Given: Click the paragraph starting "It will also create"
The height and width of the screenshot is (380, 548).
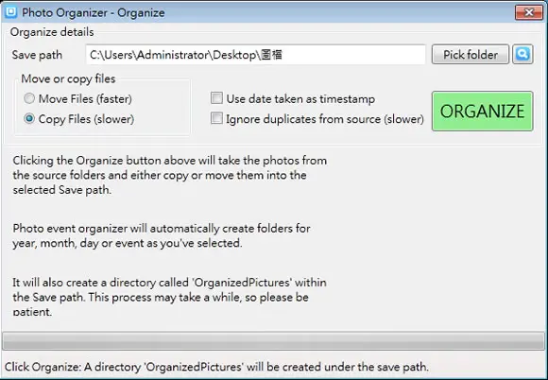Looking at the screenshot, I should (x=169, y=297).
